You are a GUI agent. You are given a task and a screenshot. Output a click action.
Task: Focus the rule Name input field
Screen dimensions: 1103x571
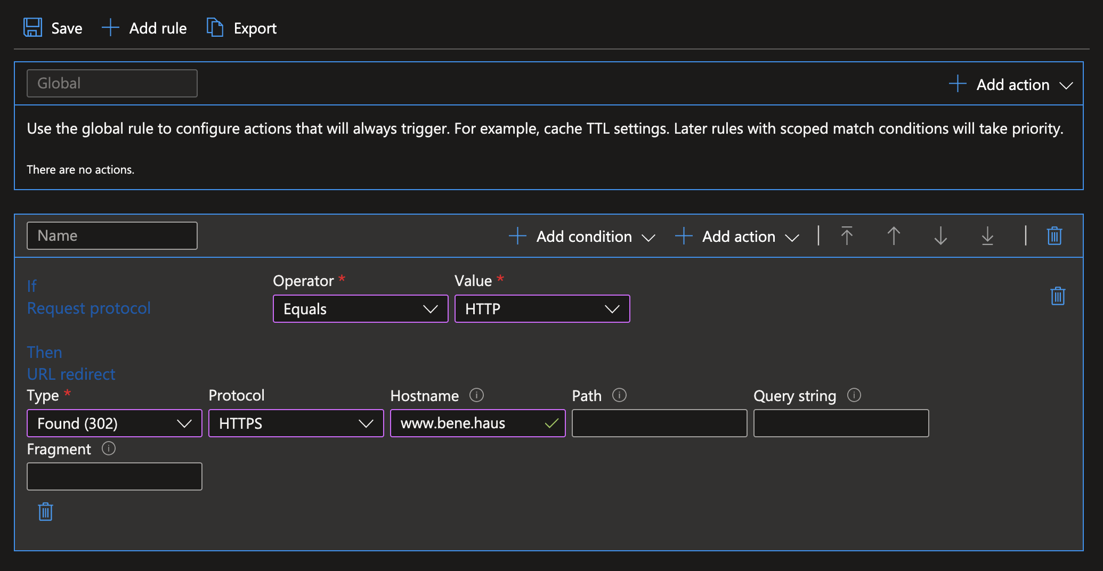[112, 235]
